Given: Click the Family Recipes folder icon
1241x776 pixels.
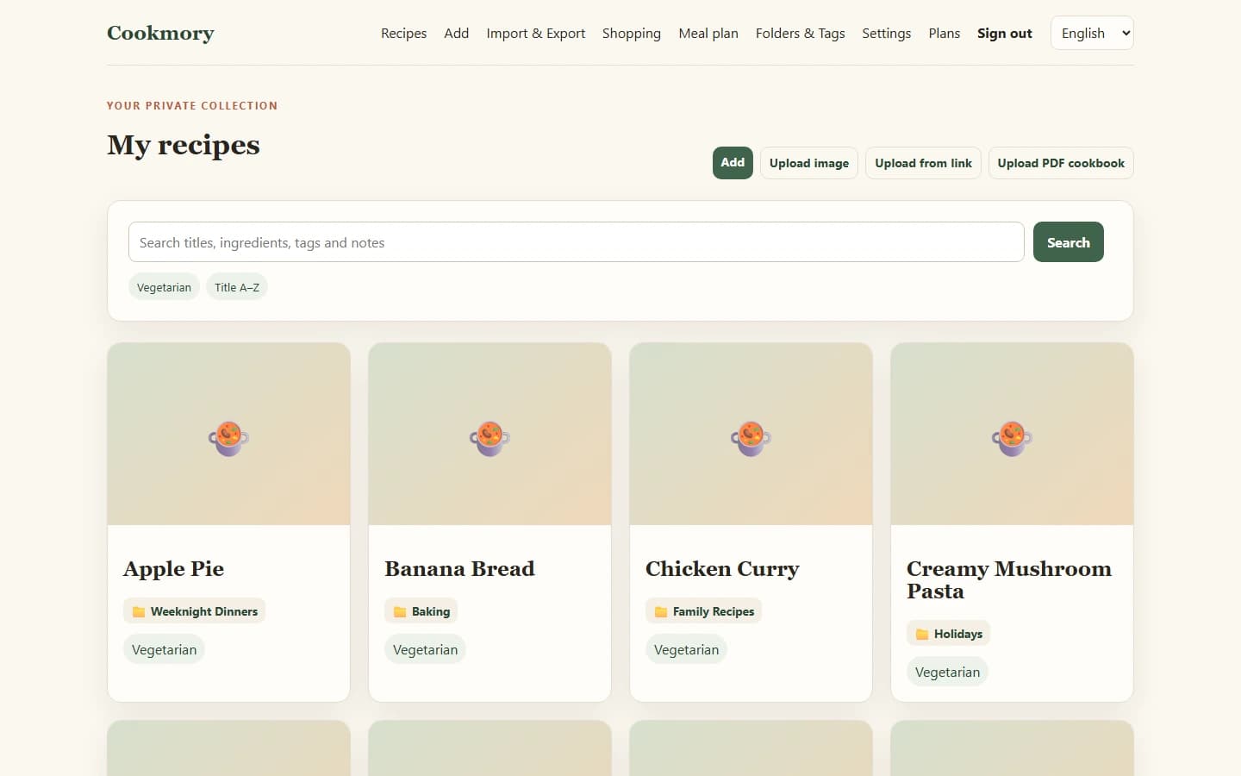Looking at the screenshot, I should tap(661, 612).
